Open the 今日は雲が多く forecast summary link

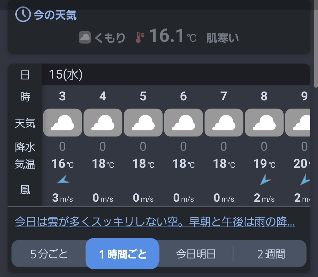click(155, 222)
